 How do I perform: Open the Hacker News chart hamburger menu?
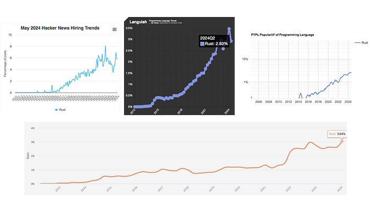tap(114, 29)
